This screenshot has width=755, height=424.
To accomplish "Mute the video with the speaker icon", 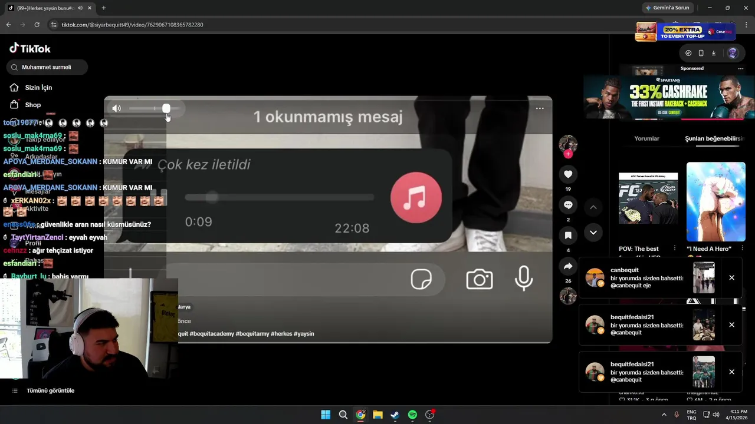I will (x=117, y=108).
